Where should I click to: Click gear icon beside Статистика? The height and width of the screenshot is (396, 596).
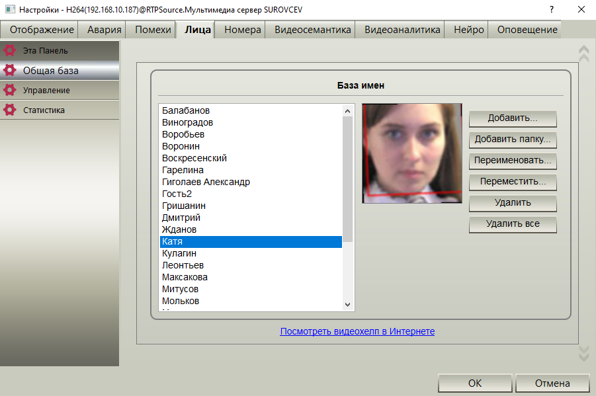coord(9,110)
